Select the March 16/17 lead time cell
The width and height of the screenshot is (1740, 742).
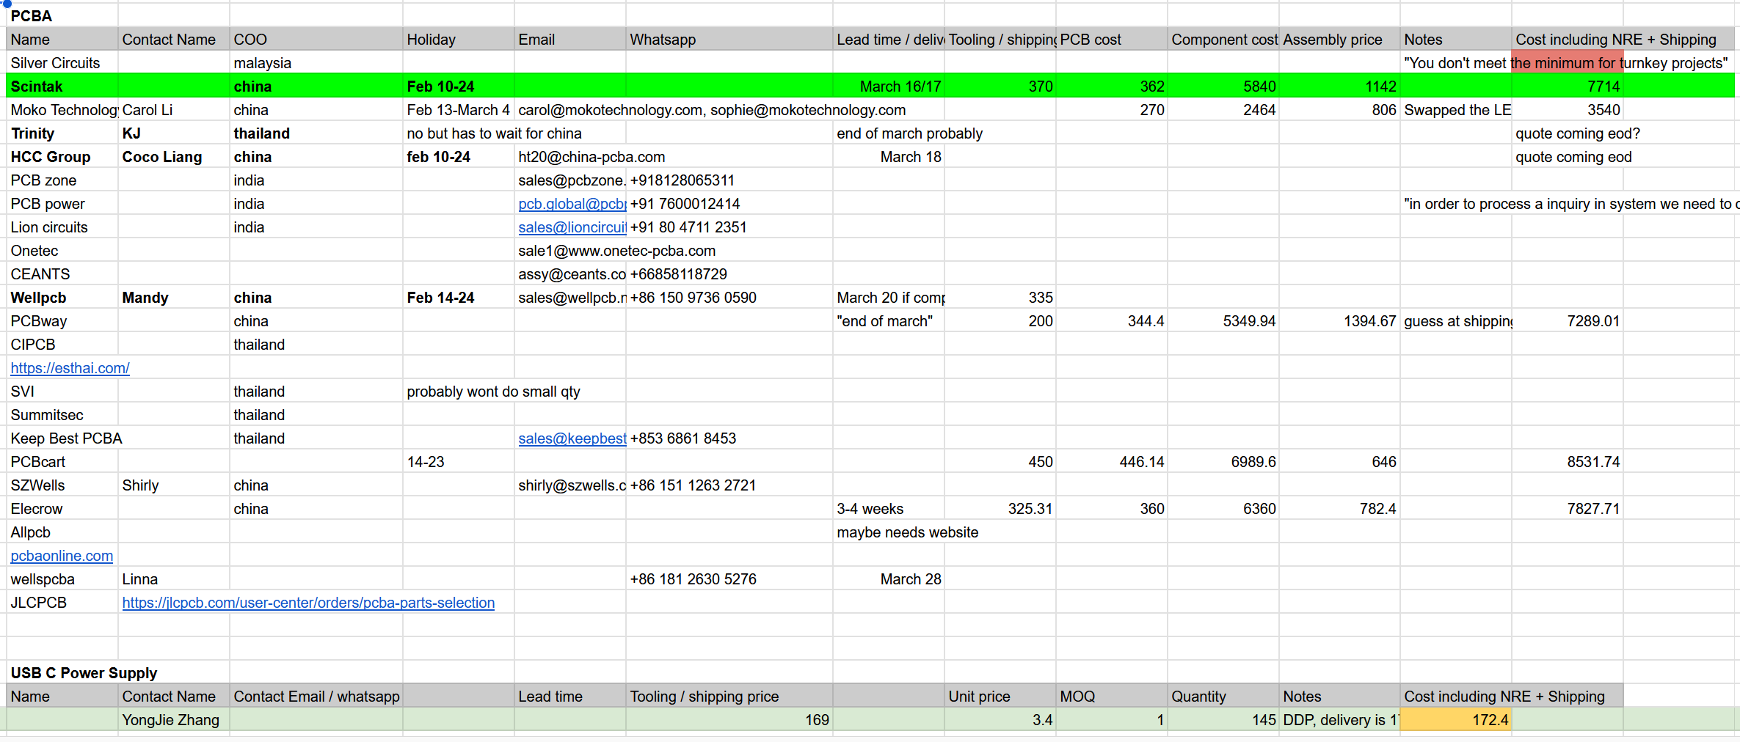pos(889,87)
